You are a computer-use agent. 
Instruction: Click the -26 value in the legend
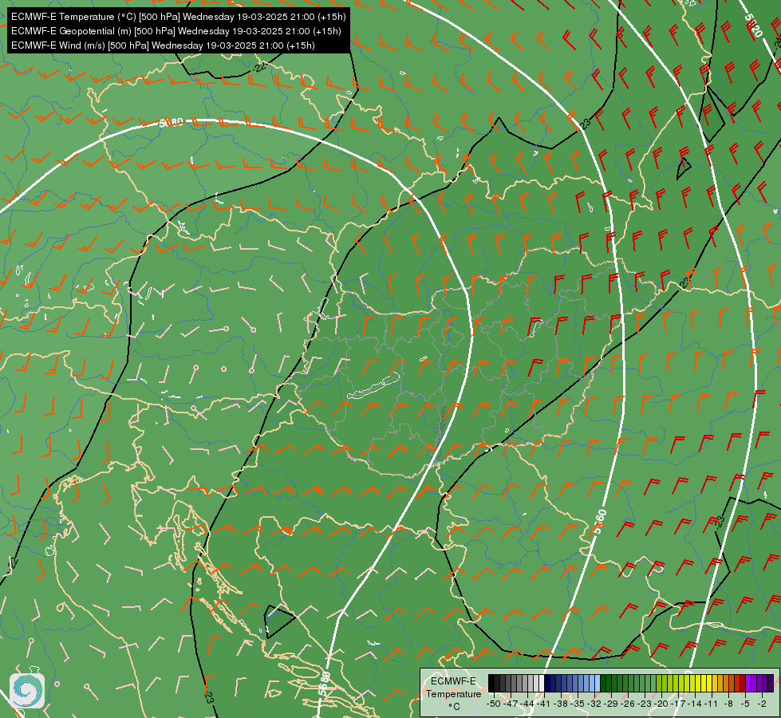pyautogui.click(x=628, y=704)
